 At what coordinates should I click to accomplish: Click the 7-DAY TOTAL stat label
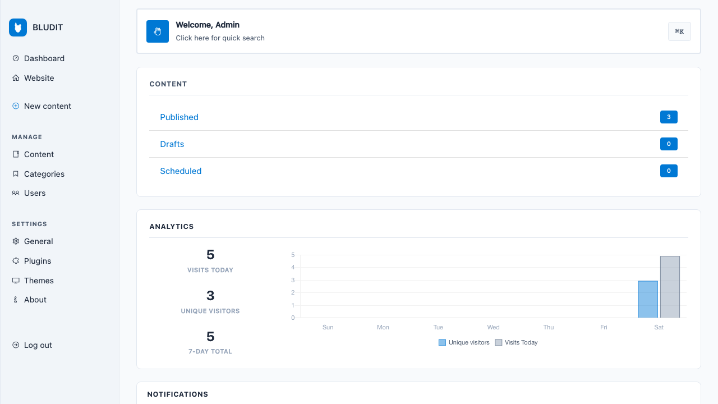tap(210, 351)
